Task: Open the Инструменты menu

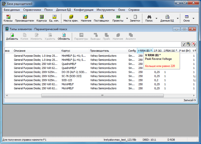Action: point(106,10)
